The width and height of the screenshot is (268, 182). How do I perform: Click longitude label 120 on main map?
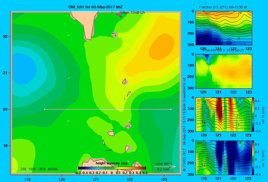(62, 179)
